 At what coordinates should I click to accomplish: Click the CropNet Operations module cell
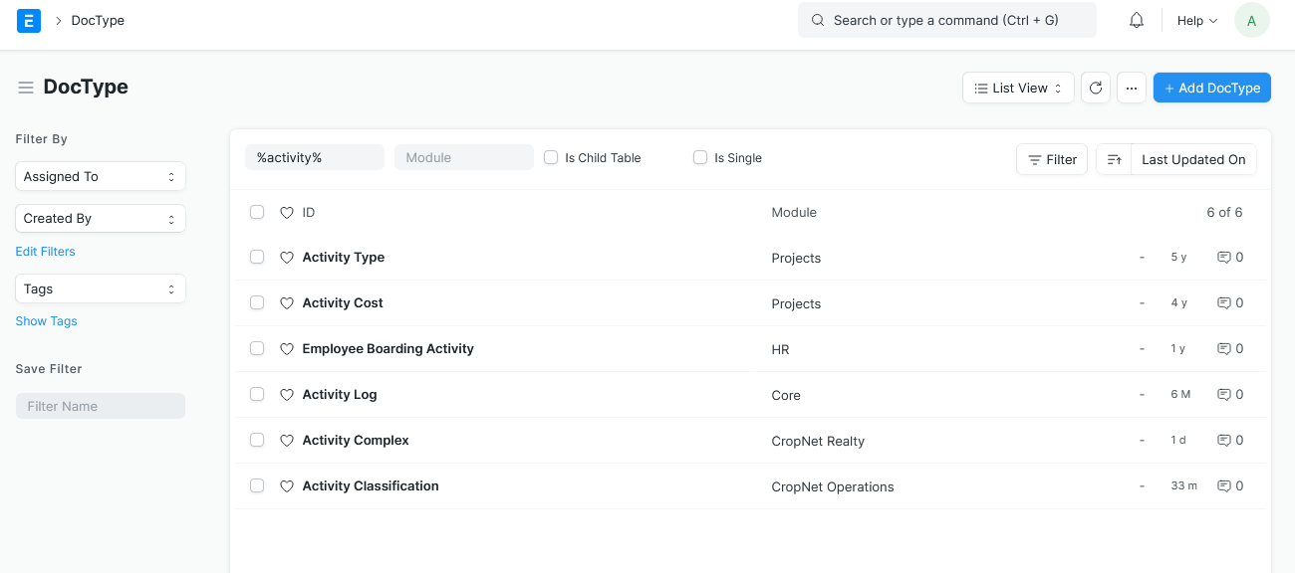(x=833, y=486)
